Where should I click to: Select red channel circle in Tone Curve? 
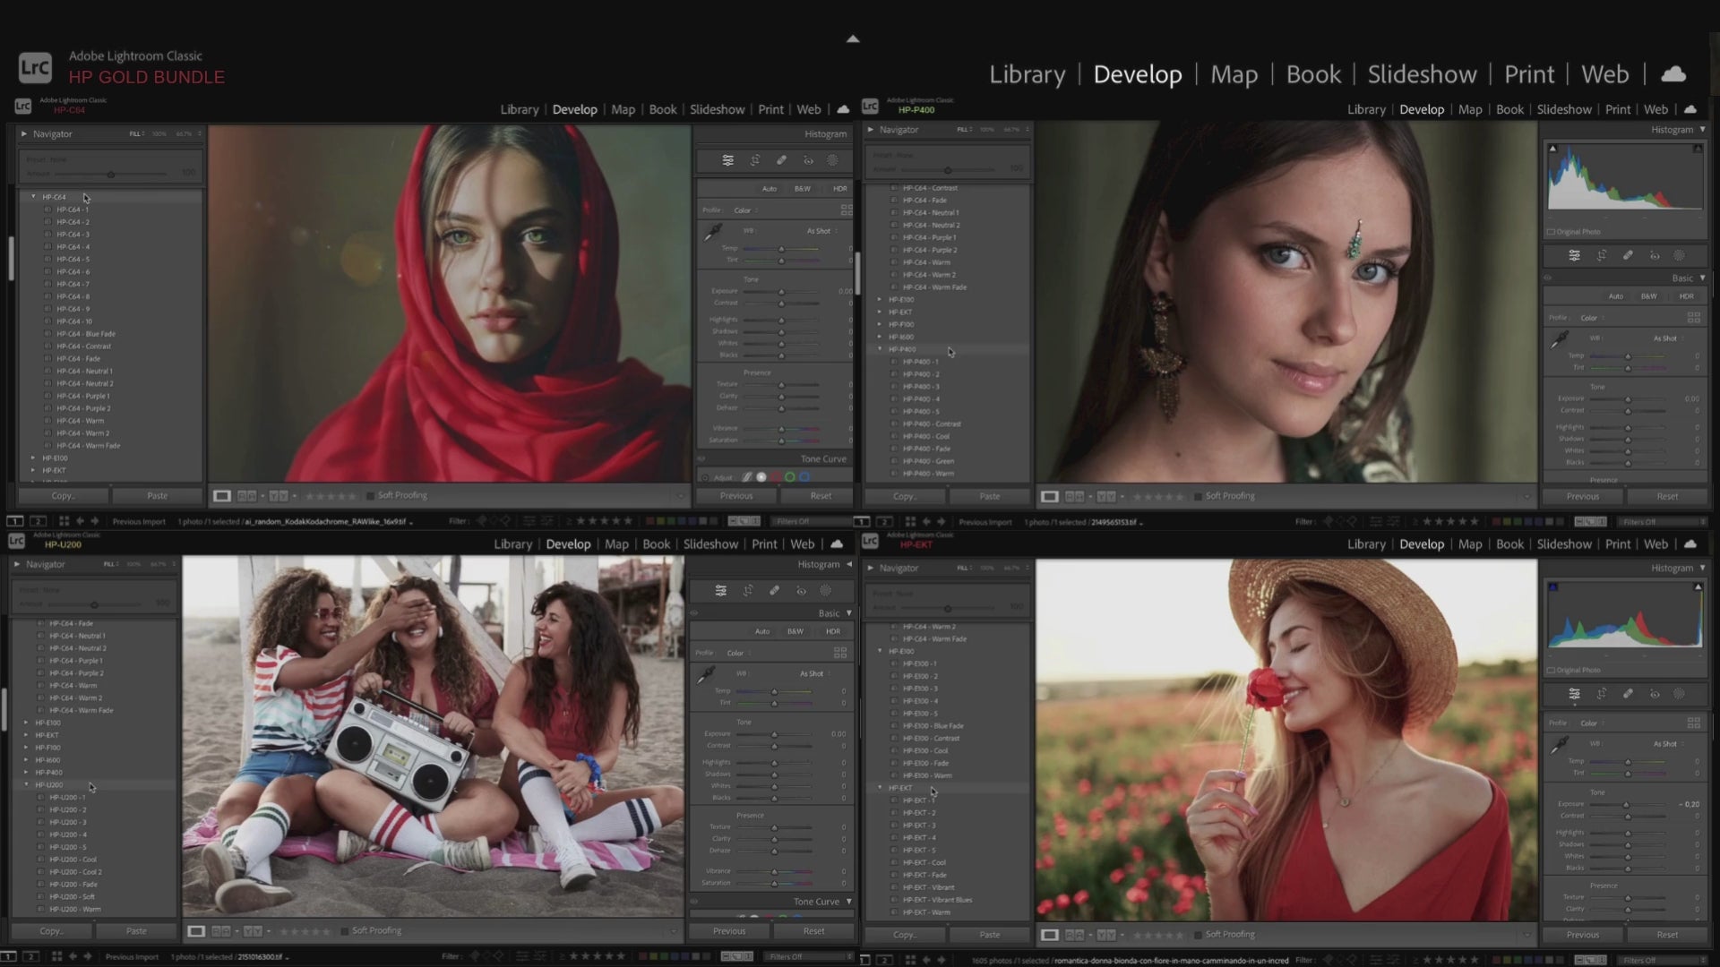tap(776, 477)
